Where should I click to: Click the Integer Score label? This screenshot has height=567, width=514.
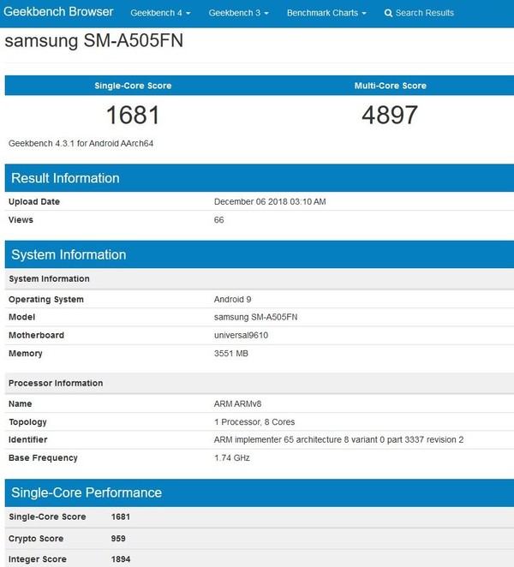(x=37, y=559)
